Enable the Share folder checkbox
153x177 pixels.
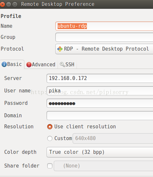pos(50,166)
